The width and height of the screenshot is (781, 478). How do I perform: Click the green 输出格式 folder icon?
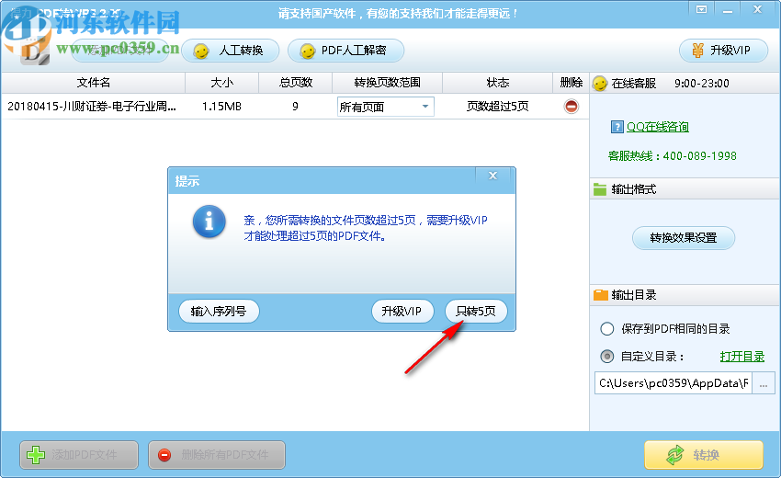(x=600, y=189)
